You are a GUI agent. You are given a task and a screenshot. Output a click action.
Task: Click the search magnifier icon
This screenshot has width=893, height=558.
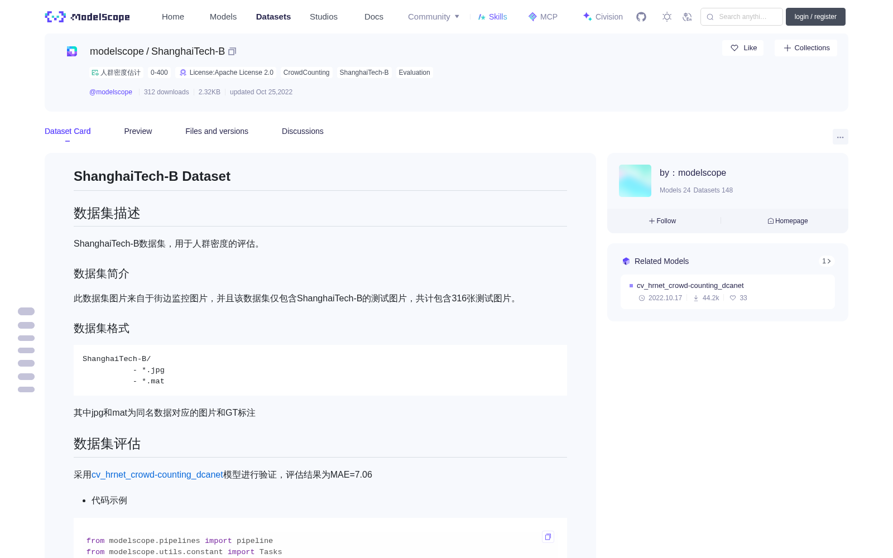pyautogui.click(x=710, y=17)
